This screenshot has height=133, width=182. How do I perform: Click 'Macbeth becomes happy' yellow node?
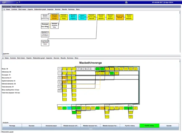(x=64, y=17)
